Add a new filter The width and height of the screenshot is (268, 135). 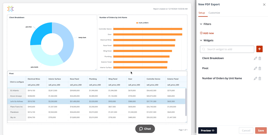(x=207, y=33)
